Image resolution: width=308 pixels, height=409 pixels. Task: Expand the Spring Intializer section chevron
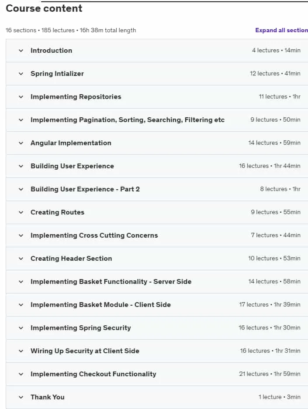[x=21, y=74]
